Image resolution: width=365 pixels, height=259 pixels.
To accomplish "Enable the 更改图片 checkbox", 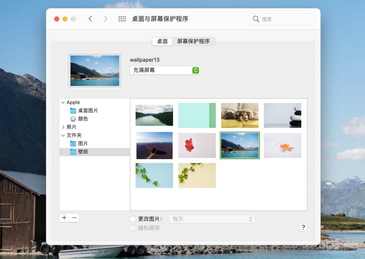I will (x=133, y=219).
